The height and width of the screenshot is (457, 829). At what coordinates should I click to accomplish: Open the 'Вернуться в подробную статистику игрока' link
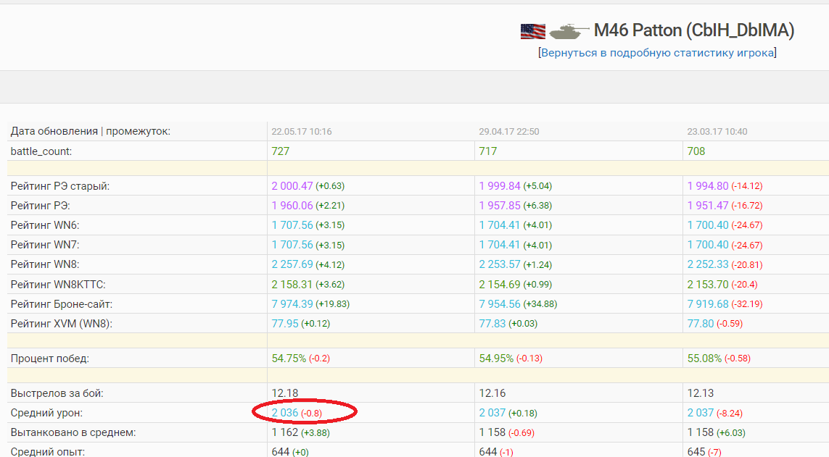pos(657,53)
